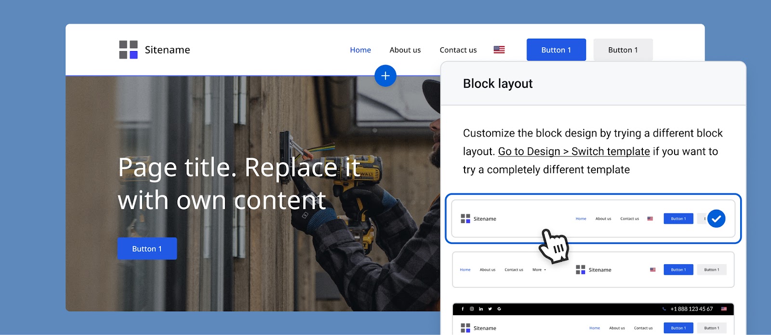The image size is (771, 335).
Task: Expand the More dropdown in second layout
Action: tap(539, 270)
